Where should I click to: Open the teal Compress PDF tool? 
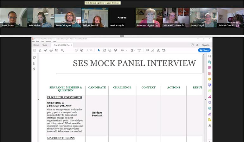tap(209, 108)
